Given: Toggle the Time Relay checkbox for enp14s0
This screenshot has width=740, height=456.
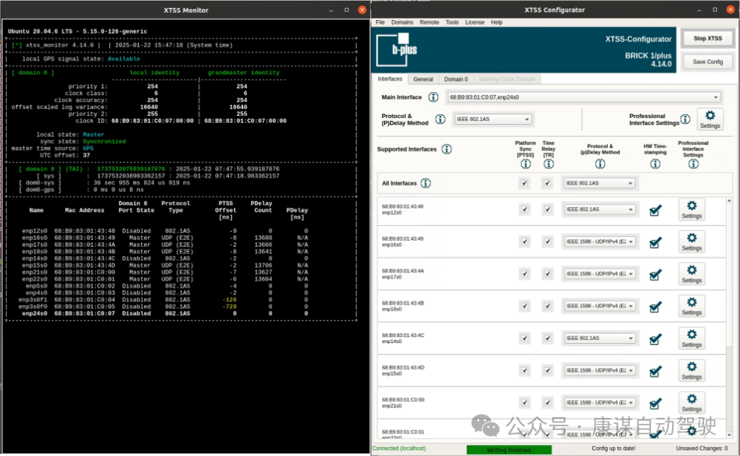Looking at the screenshot, I should pos(547,339).
